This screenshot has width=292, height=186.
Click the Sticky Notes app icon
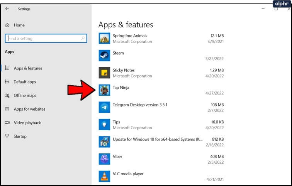pyautogui.click(x=104, y=73)
